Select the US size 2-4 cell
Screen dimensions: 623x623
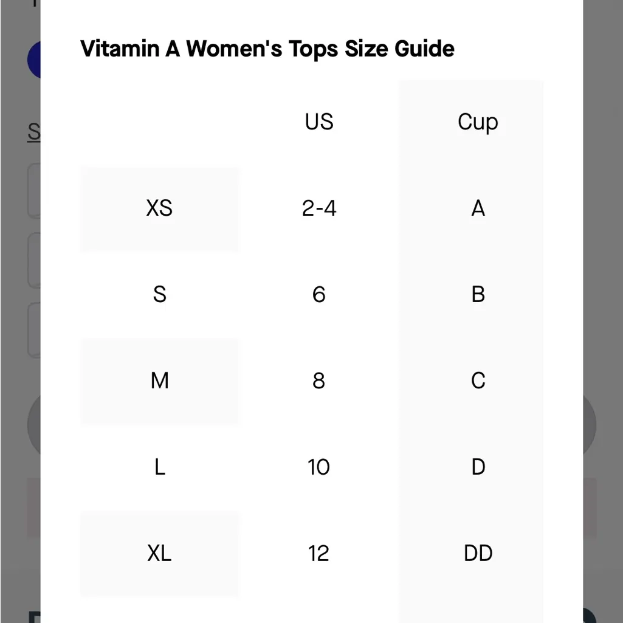pyautogui.click(x=318, y=208)
